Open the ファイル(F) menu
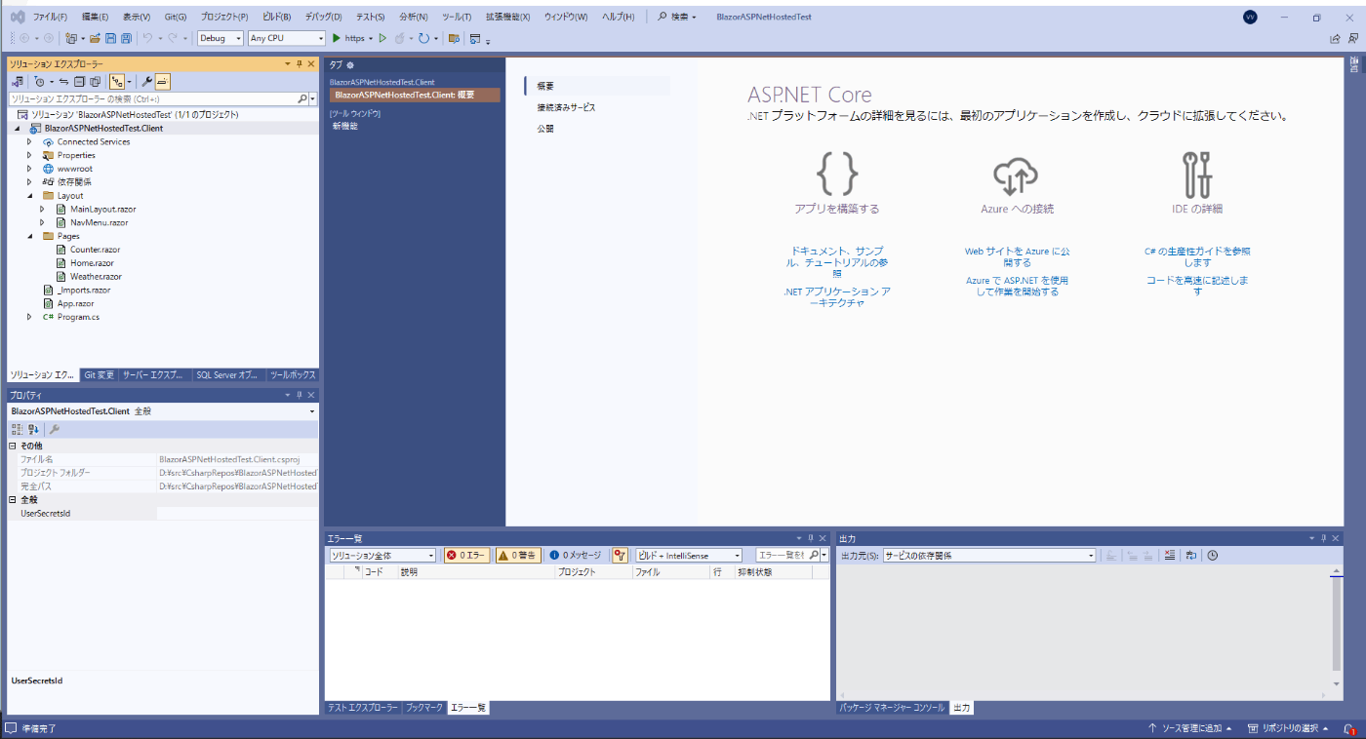Screen dimensions: 1366x739 tap(50, 18)
